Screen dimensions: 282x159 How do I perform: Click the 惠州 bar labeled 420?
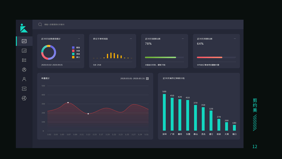180,115
